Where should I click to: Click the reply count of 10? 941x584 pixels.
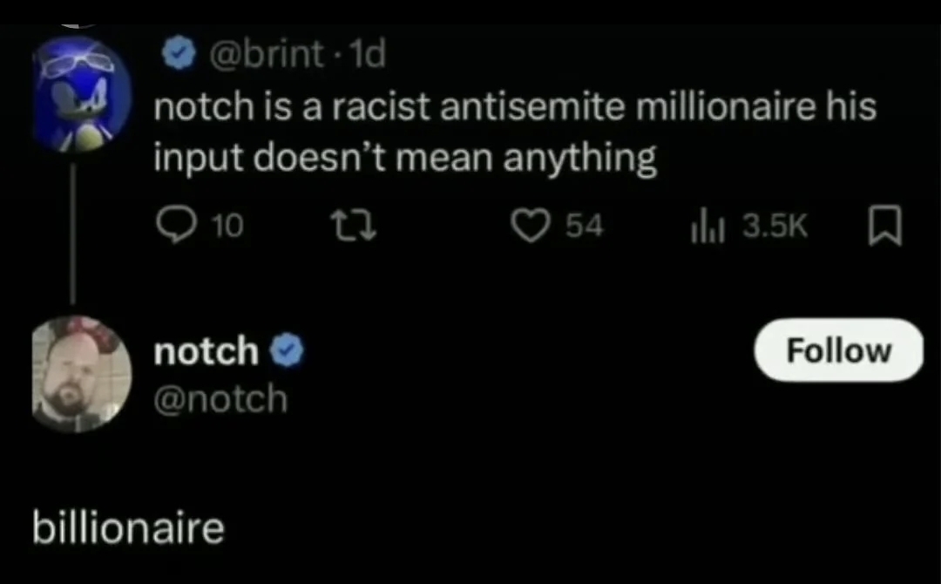tap(228, 227)
